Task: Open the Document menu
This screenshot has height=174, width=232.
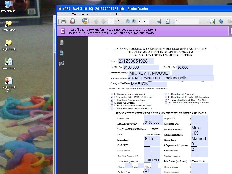Action: pos(86,14)
